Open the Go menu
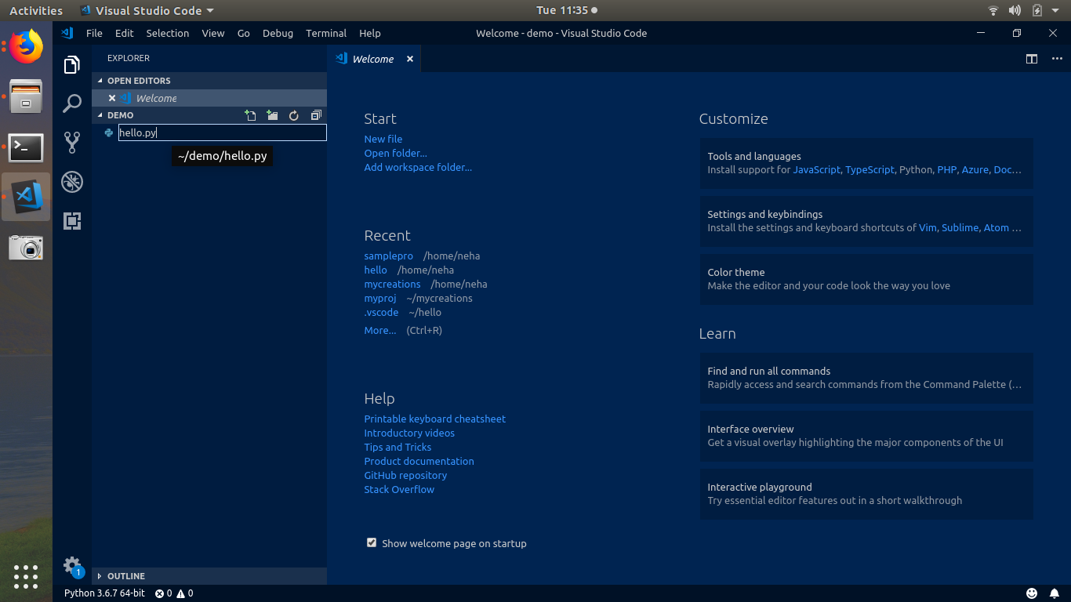 [244, 33]
